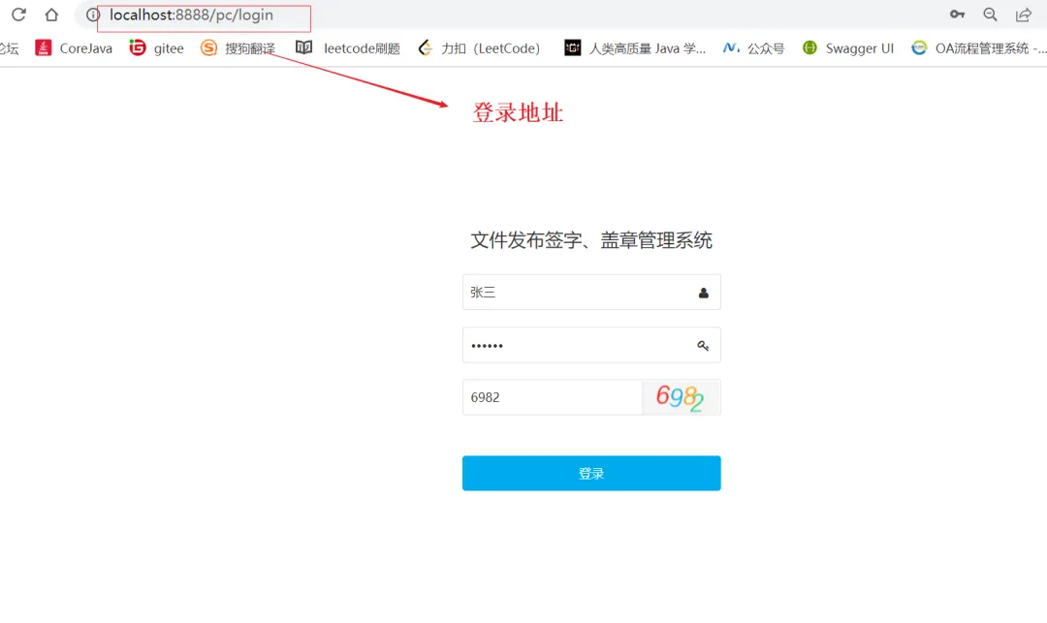
Task: Click the browser home icon
Action: click(52, 16)
